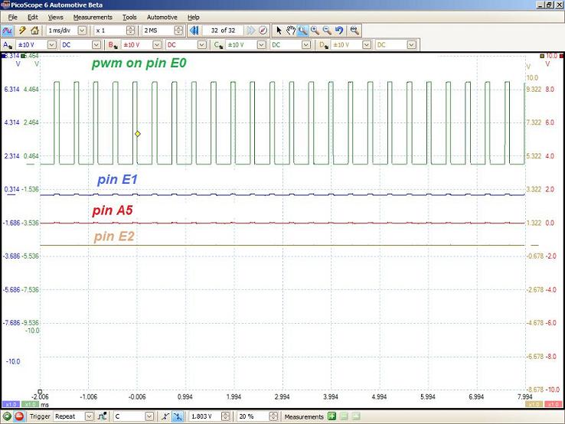The height and width of the screenshot is (424, 565).
Task: Open Channel B DC coupling dropdown
Action: [x=202, y=45]
